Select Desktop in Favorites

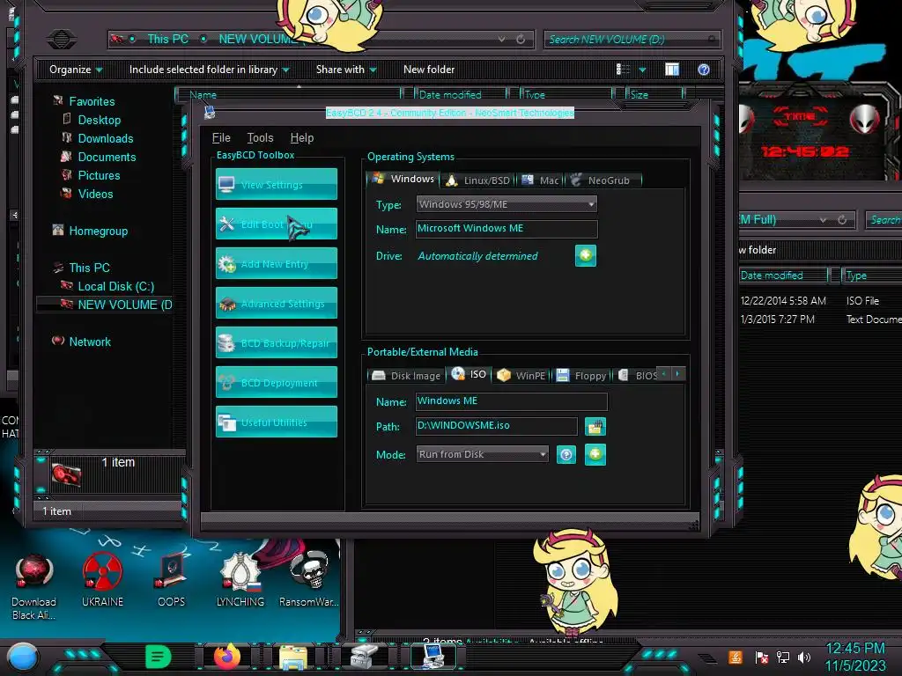coord(99,120)
